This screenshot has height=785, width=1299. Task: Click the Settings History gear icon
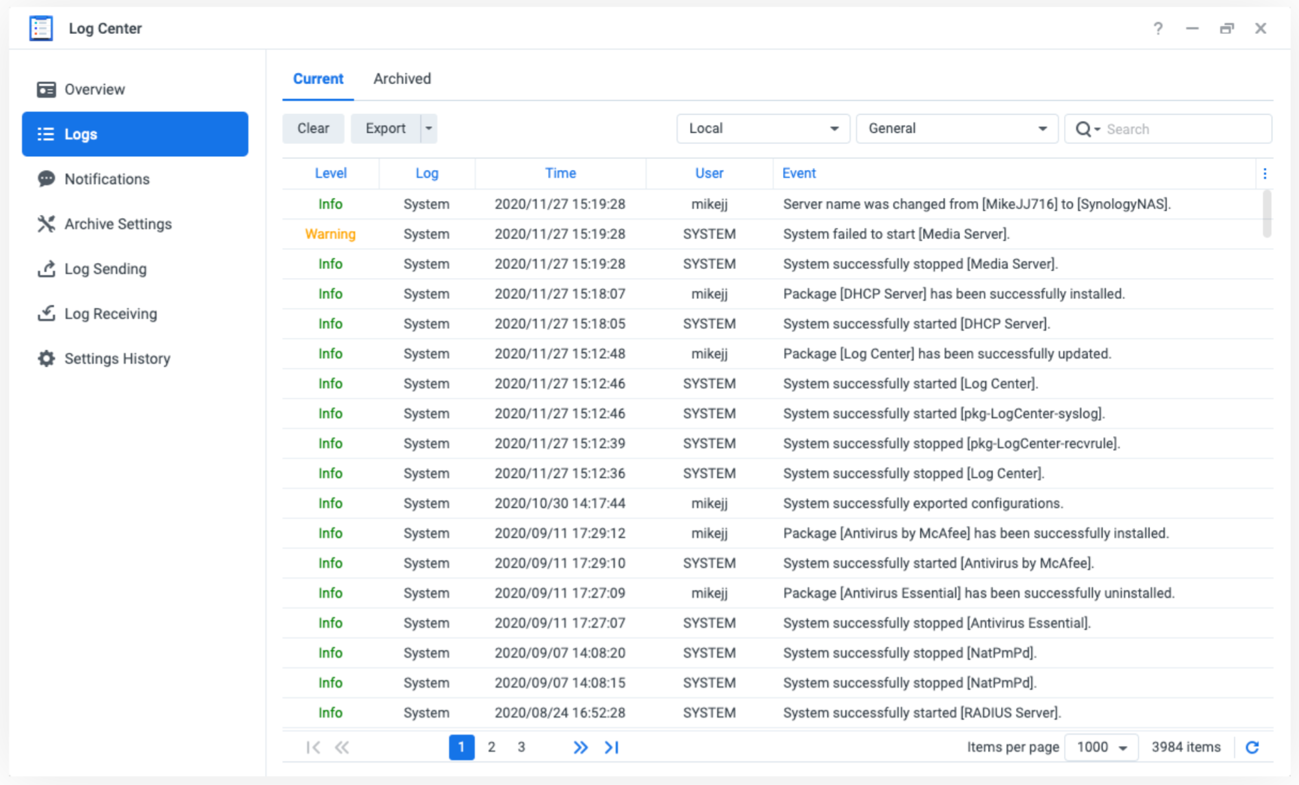46,359
